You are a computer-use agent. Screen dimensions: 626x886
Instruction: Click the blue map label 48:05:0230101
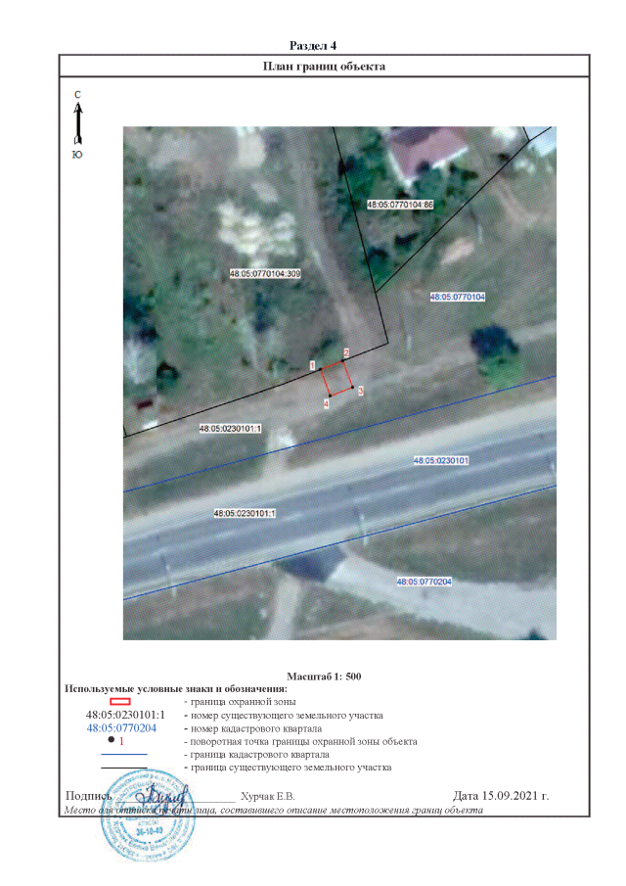[x=442, y=459]
